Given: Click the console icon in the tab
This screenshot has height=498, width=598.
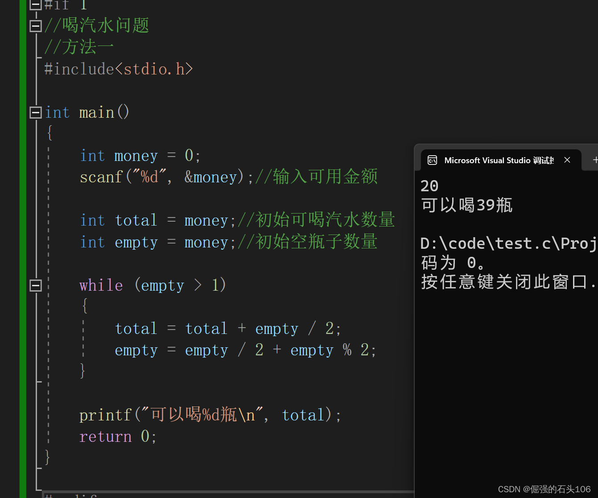Looking at the screenshot, I should 432,160.
